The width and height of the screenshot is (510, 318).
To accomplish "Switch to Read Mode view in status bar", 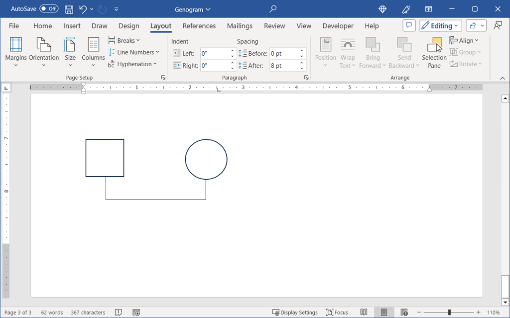I will click(x=364, y=313).
